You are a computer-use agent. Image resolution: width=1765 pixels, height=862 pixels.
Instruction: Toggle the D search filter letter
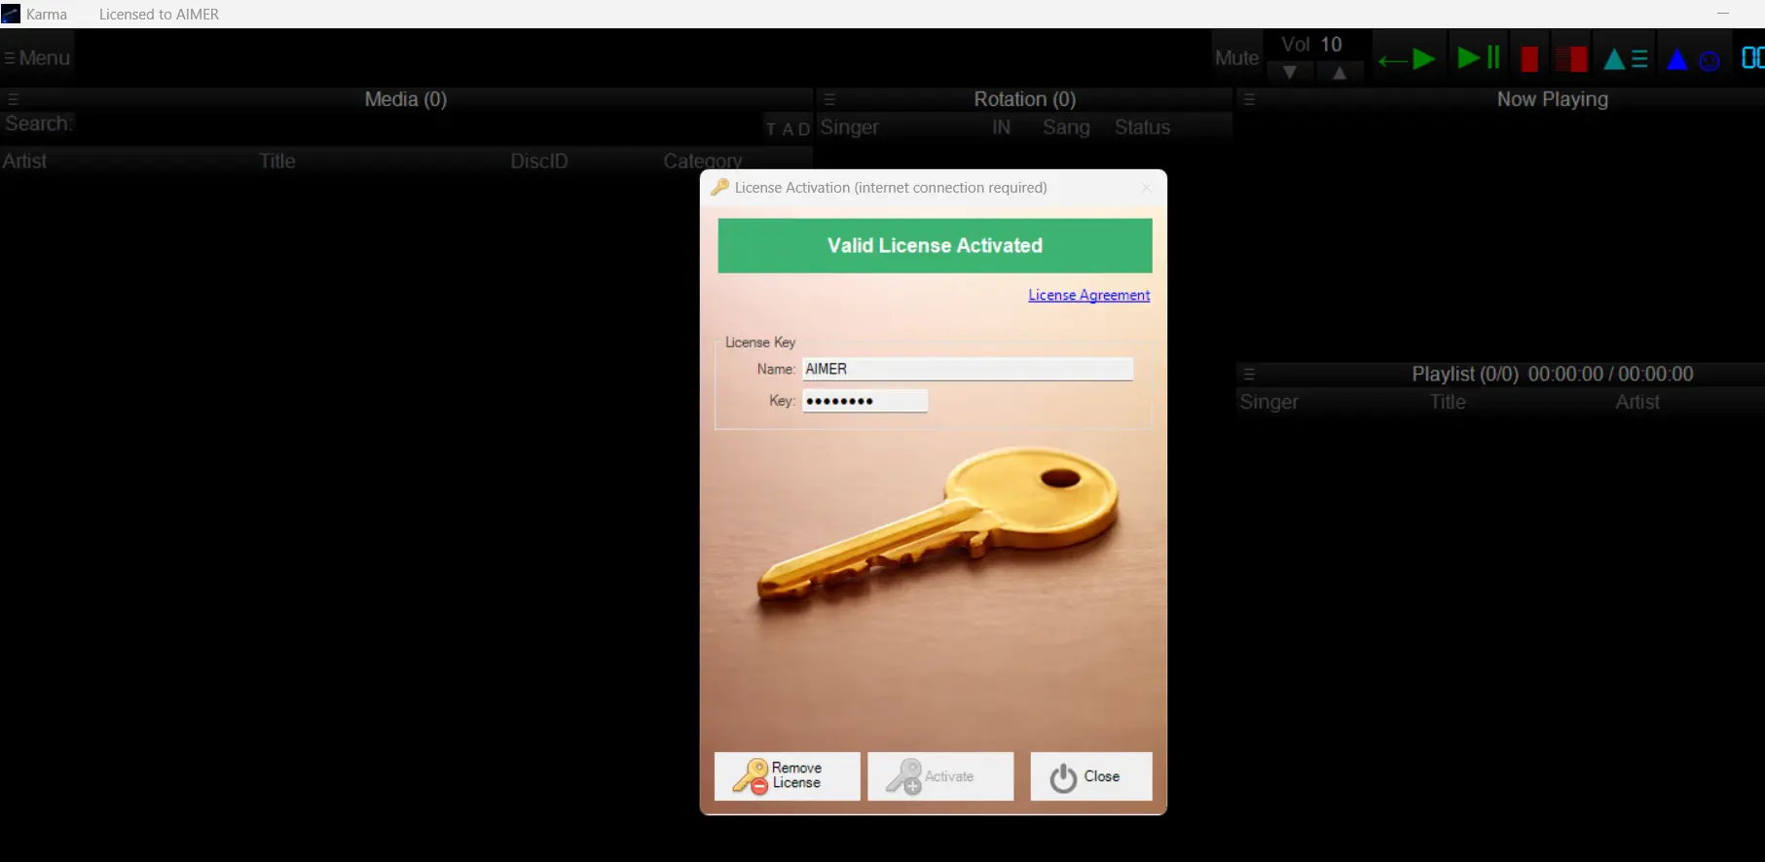(804, 128)
